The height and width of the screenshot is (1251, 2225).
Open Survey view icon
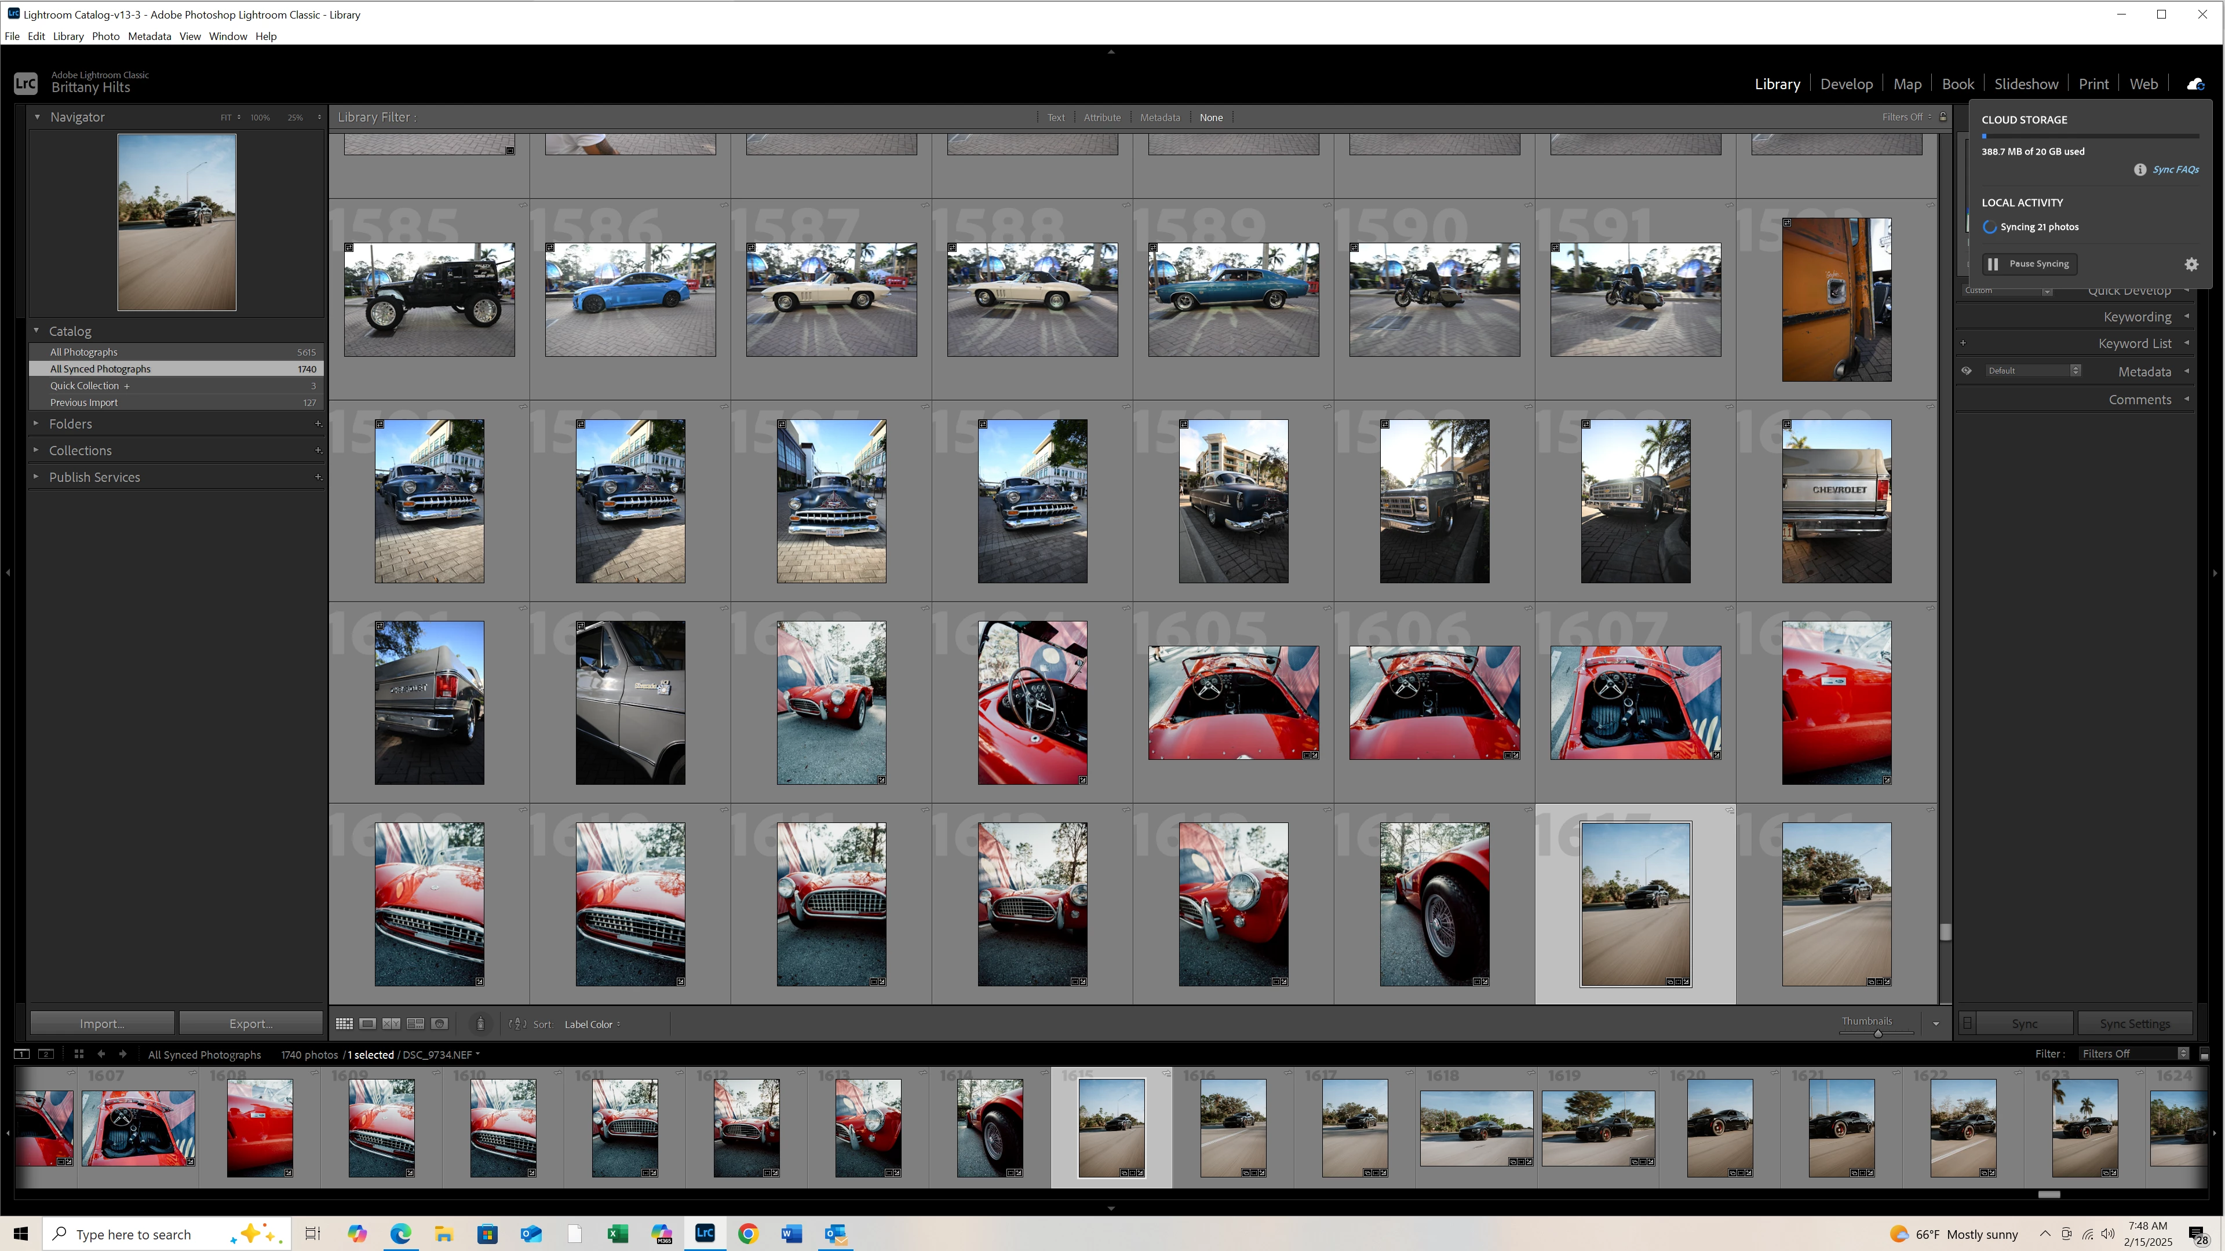(x=415, y=1024)
